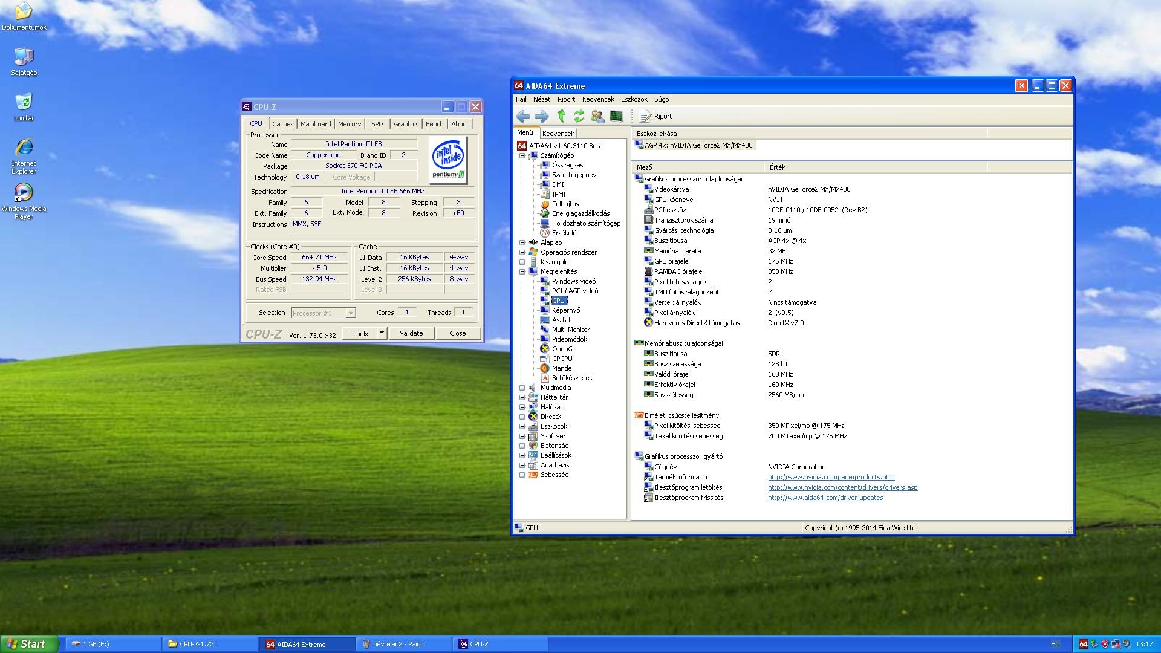
Task: Click the Riport toolbar button
Action: (x=656, y=116)
